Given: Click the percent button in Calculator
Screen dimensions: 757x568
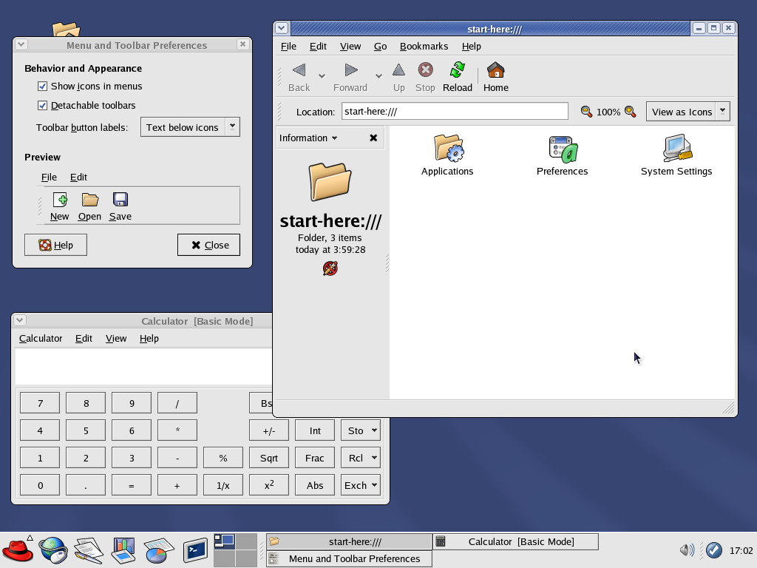Looking at the screenshot, I should pos(223,458).
